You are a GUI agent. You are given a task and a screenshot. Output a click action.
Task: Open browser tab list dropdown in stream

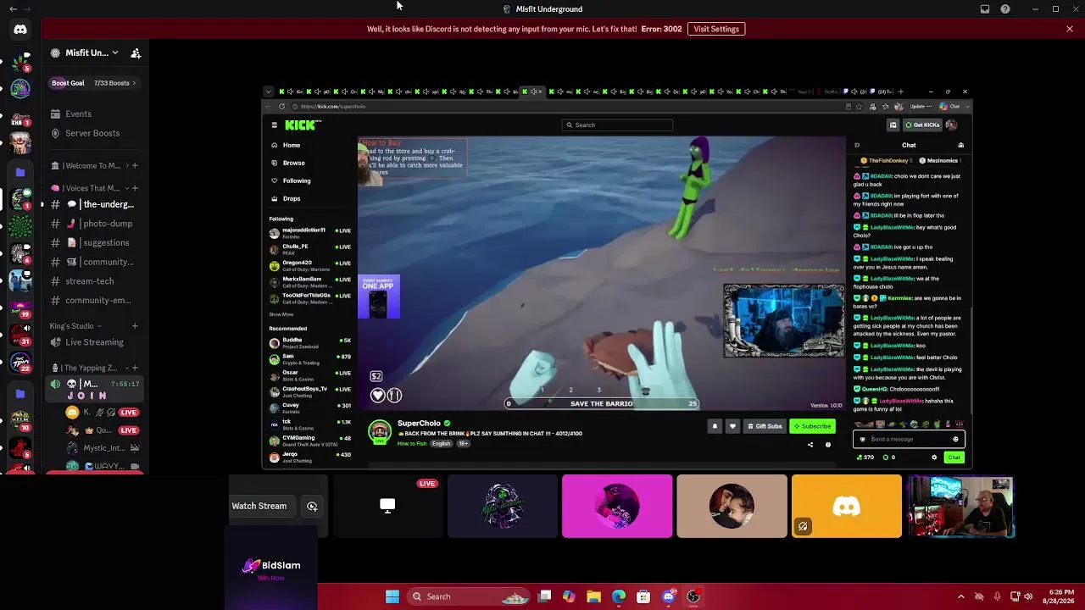pos(269,91)
